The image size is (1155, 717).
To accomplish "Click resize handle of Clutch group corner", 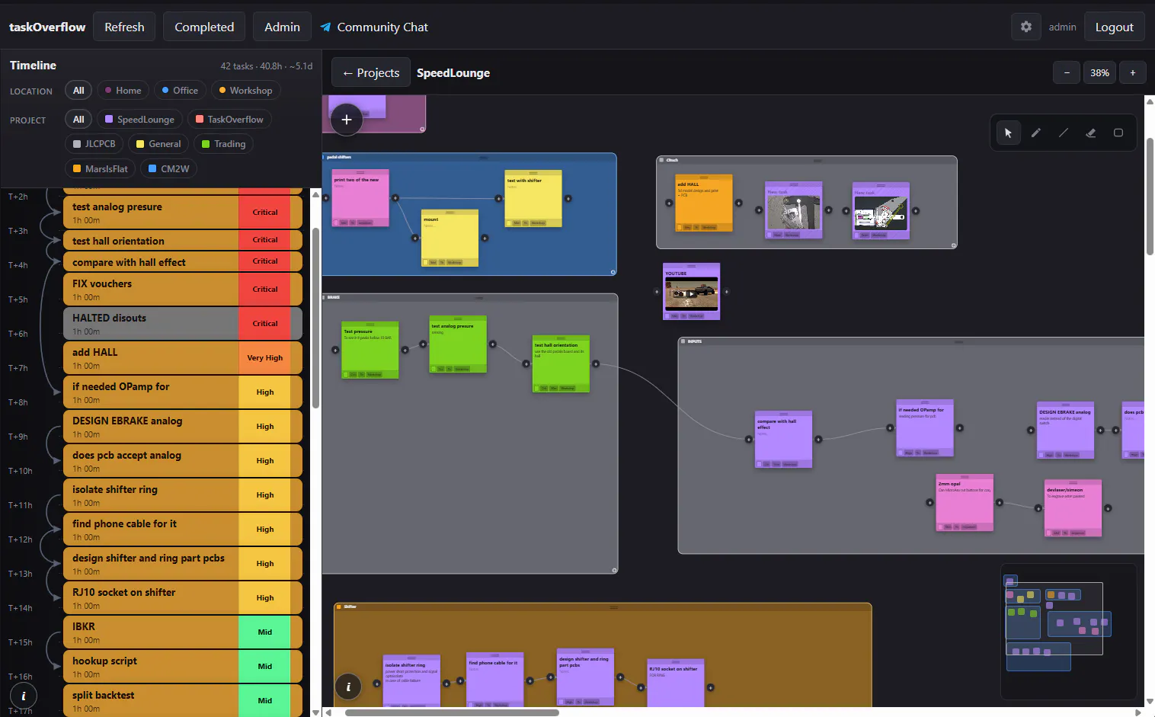I will (x=953, y=245).
